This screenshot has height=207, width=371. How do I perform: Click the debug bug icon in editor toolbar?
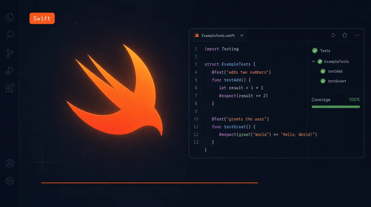345,35
